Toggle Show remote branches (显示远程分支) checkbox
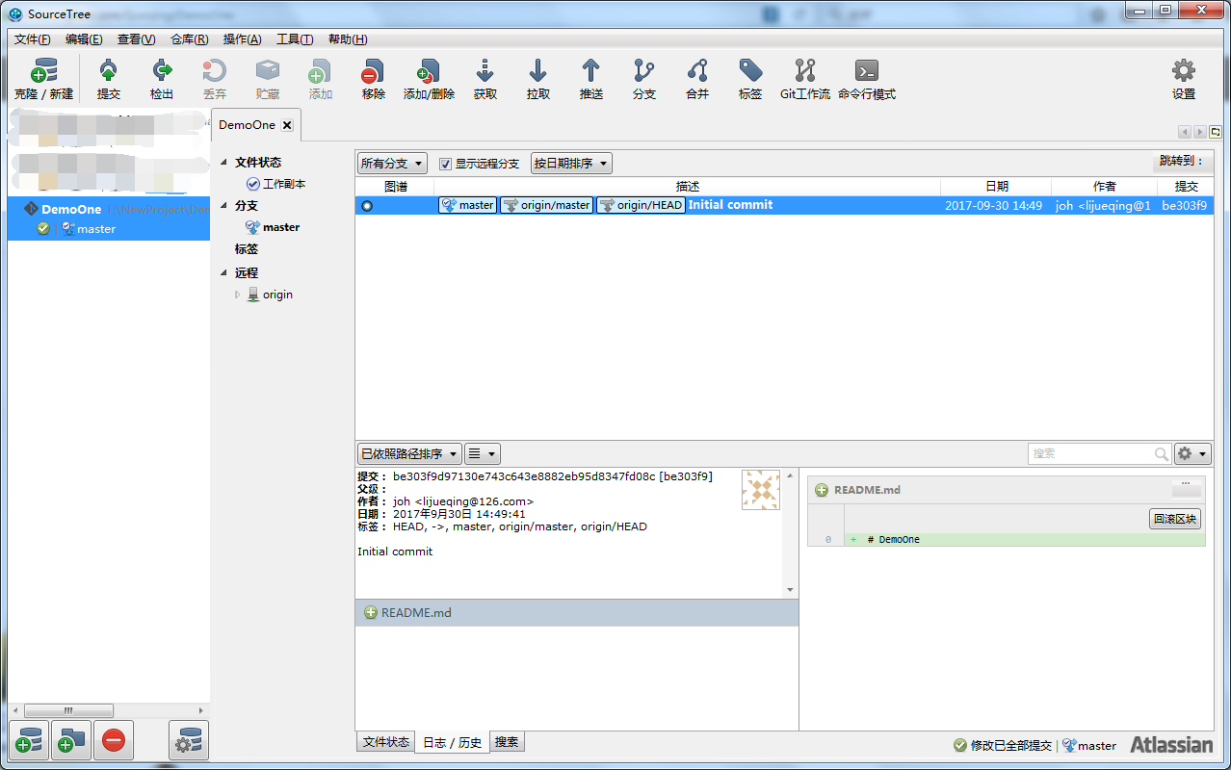Image resolution: width=1231 pixels, height=770 pixels. (x=445, y=164)
